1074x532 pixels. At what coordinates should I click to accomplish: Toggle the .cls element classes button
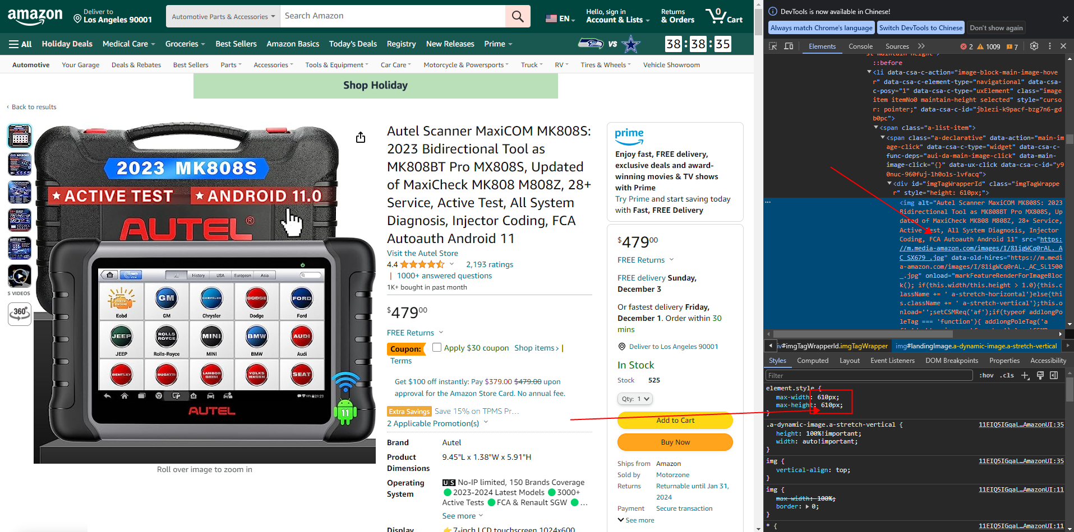[x=1008, y=375]
